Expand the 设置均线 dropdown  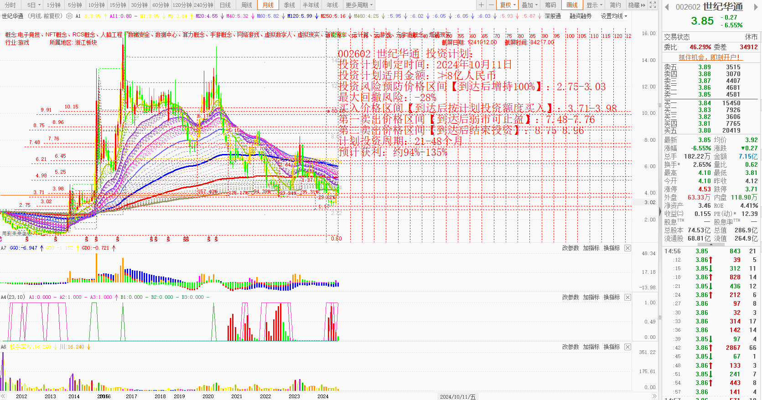tap(614, 16)
